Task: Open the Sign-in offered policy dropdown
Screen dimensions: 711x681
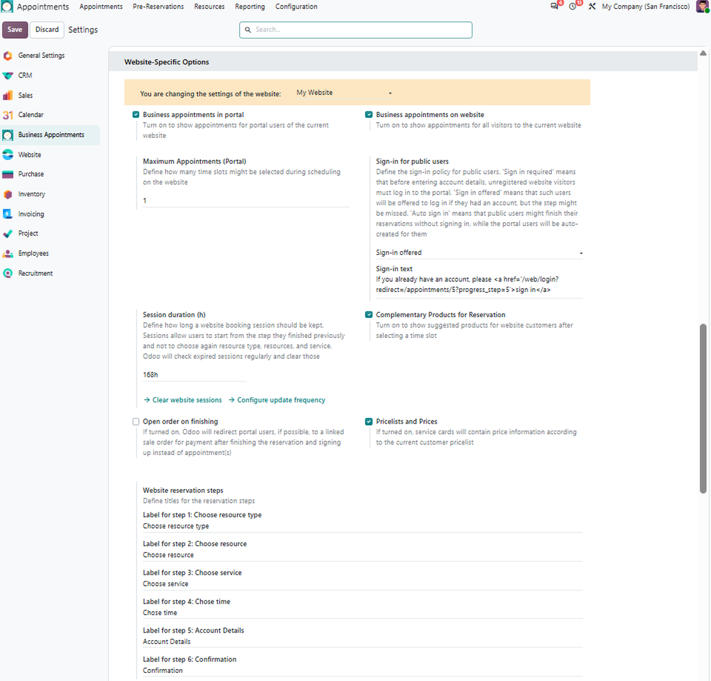Action: [x=479, y=253]
